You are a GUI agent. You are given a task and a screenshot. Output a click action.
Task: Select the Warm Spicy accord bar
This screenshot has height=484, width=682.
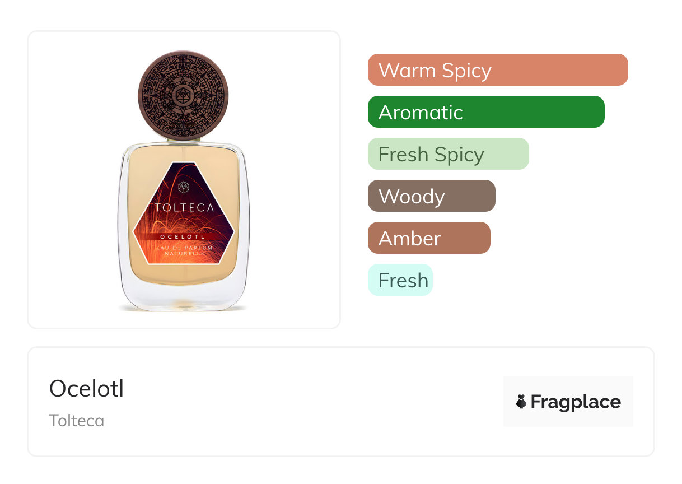click(498, 70)
